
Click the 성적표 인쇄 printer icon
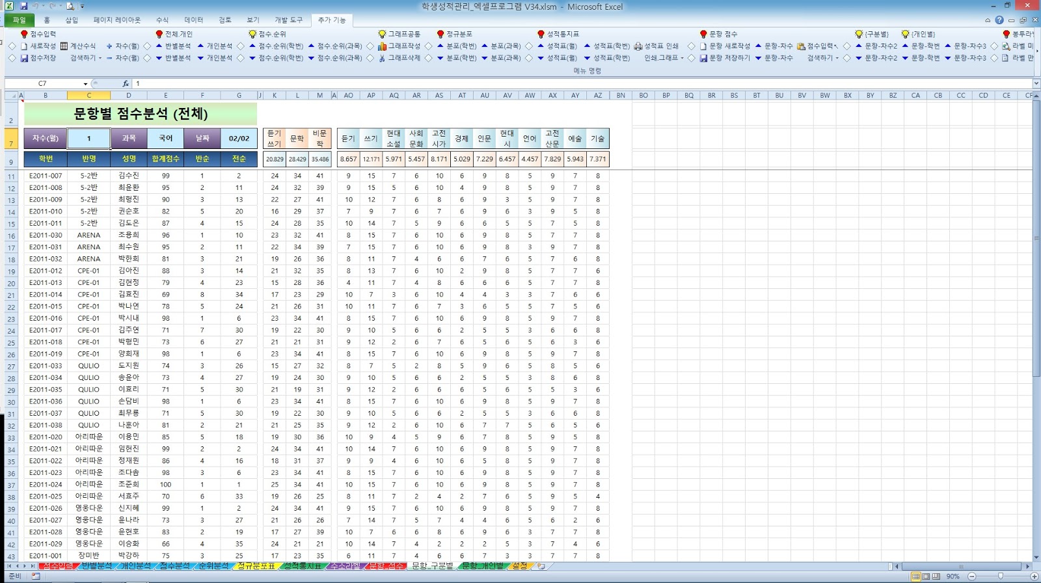638,46
